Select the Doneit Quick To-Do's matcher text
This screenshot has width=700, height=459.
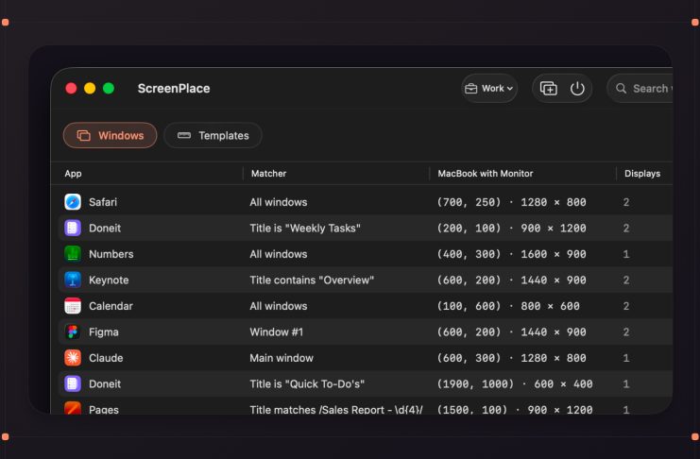click(x=307, y=383)
